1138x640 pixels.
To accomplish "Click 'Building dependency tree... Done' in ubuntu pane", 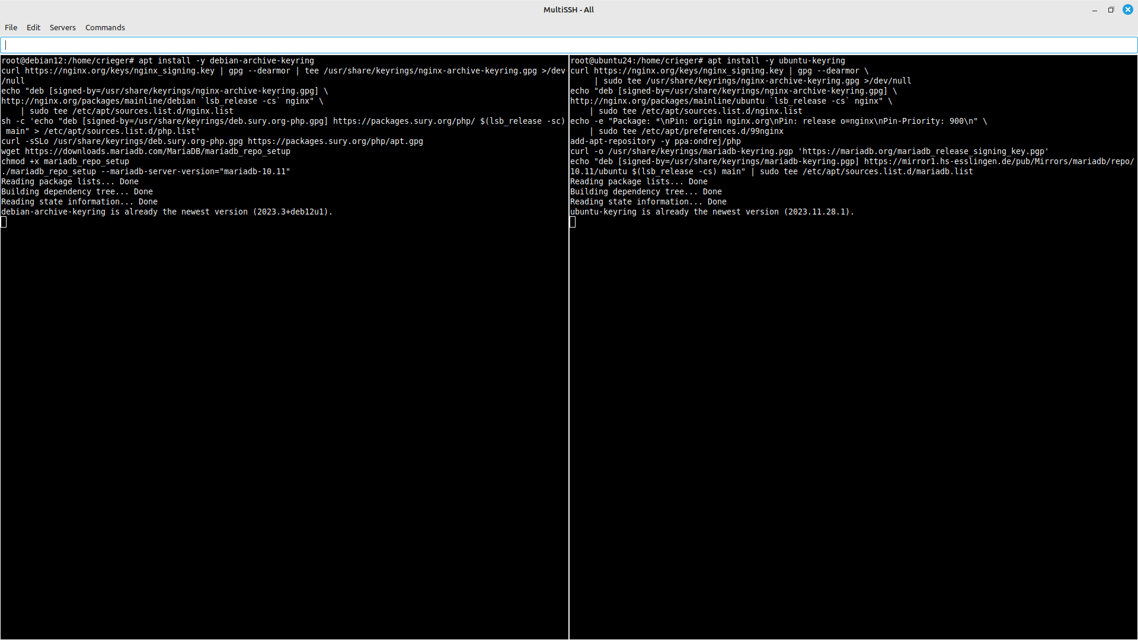I will click(646, 191).
